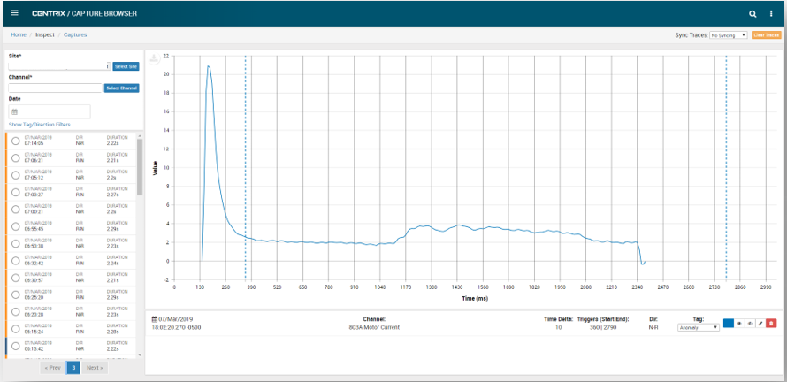Viewport: 787px width, 382px height.
Task: Open the calendar date picker icon
Action: [x=15, y=112]
